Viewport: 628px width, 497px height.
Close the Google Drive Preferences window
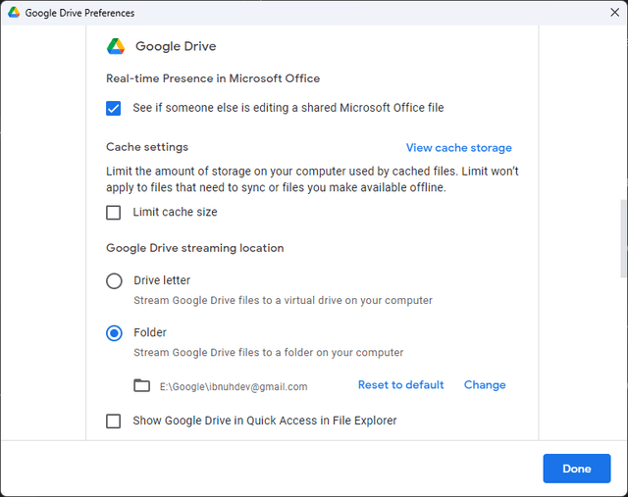coord(615,13)
